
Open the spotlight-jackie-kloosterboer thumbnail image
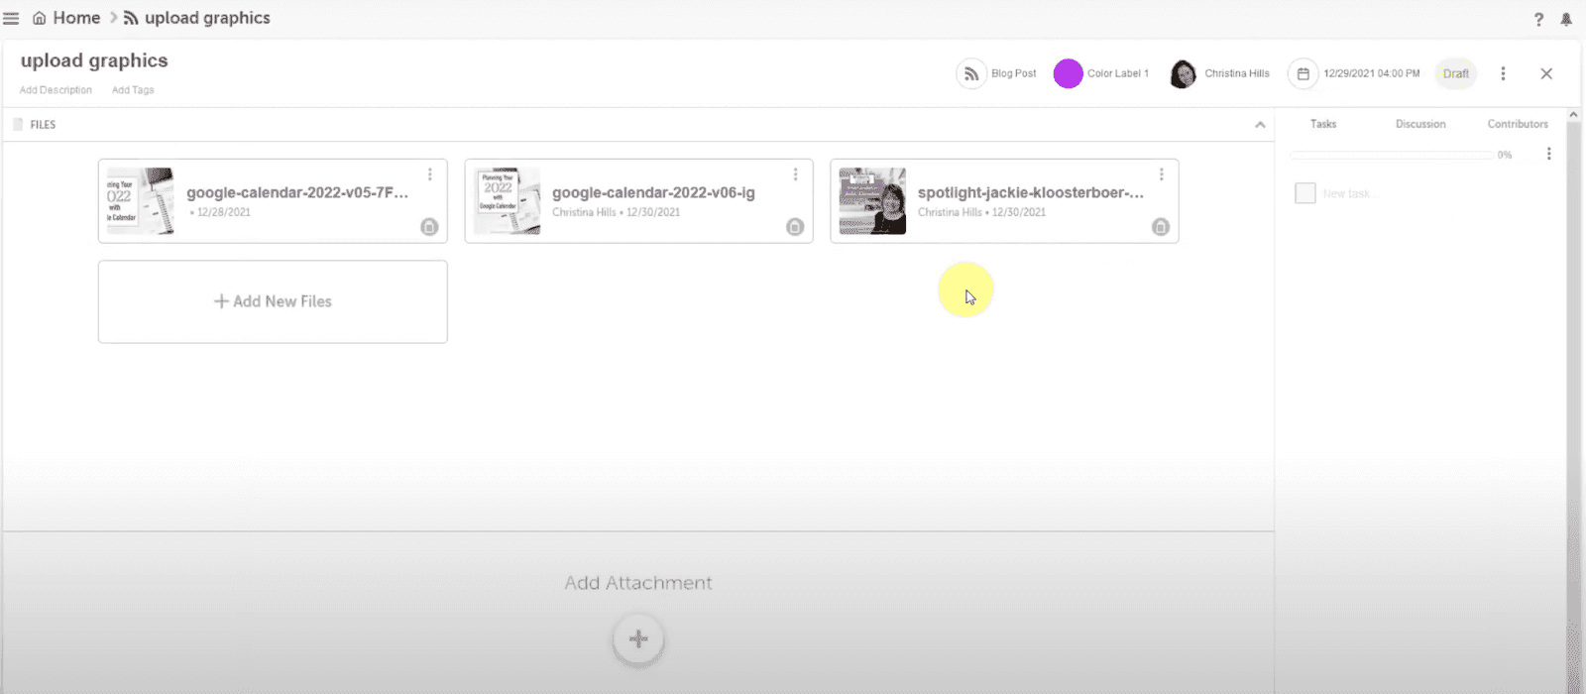[872, 201]
